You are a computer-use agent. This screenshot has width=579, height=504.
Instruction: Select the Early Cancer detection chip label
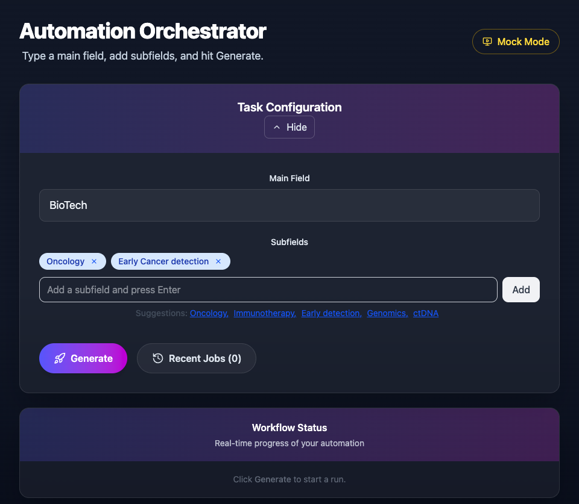163,261
